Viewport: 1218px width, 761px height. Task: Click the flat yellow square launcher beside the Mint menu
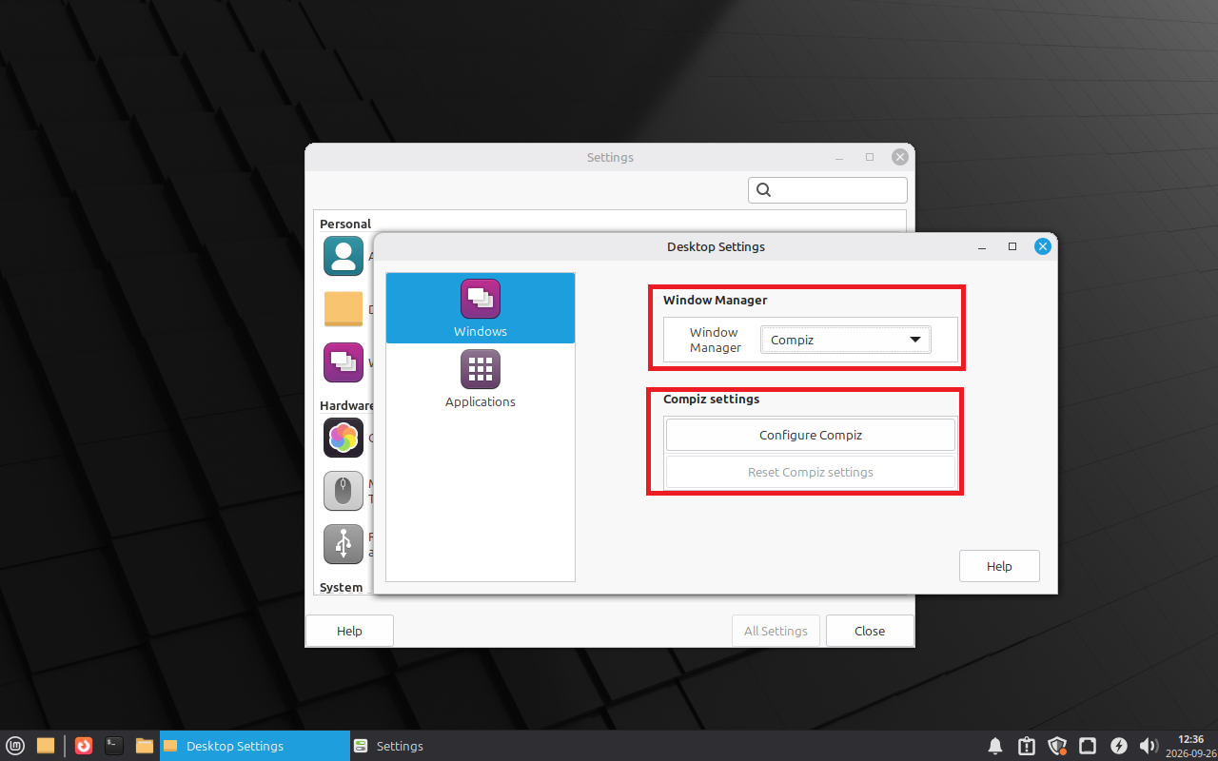point(45,746)
